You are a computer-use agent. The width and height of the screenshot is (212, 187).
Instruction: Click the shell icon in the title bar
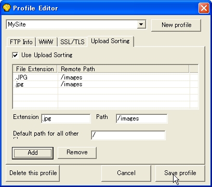[7, 8]
